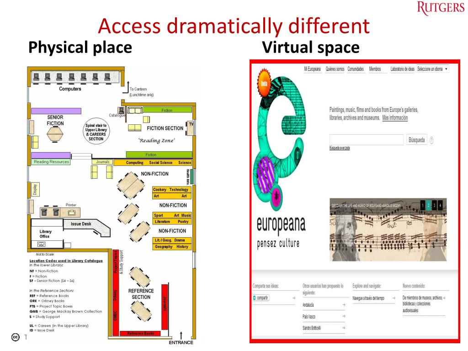Open the Mi Europeana menu item
This screenshot has height=351, width=468.
point(312,69)
